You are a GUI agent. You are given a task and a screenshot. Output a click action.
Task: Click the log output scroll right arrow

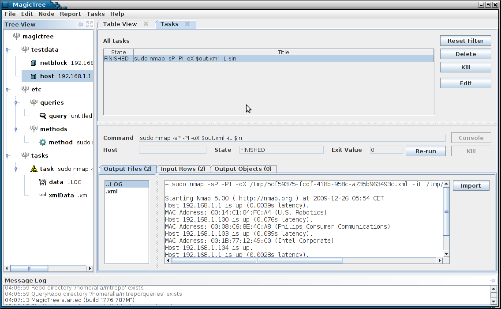pos(440,260)
